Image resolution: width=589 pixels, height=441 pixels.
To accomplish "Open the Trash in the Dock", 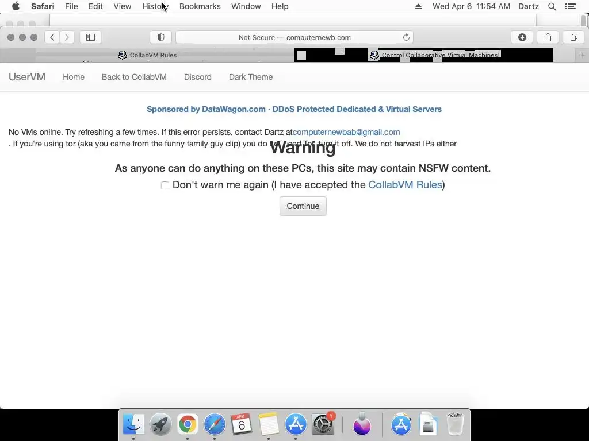I will pos(456,424).
